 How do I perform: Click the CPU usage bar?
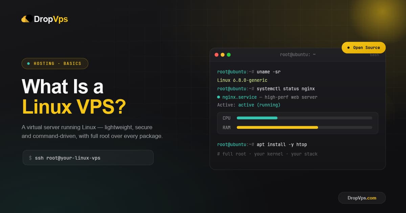(304, 118)
